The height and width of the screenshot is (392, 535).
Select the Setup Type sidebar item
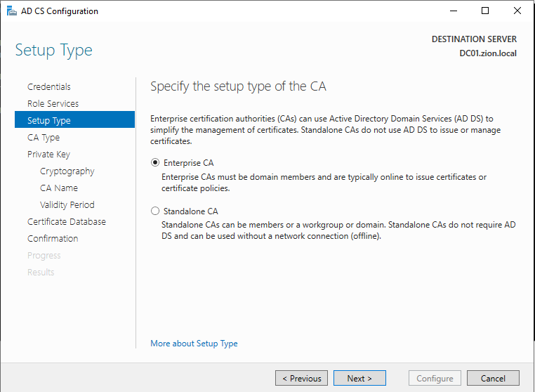(49, 121)
